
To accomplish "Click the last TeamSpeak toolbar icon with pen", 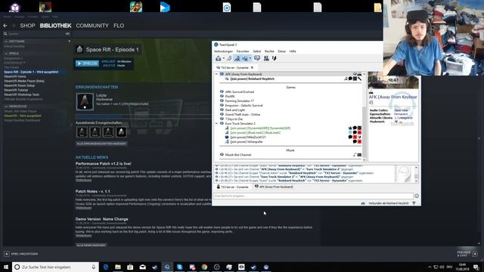I will click(x=274, y=58).
